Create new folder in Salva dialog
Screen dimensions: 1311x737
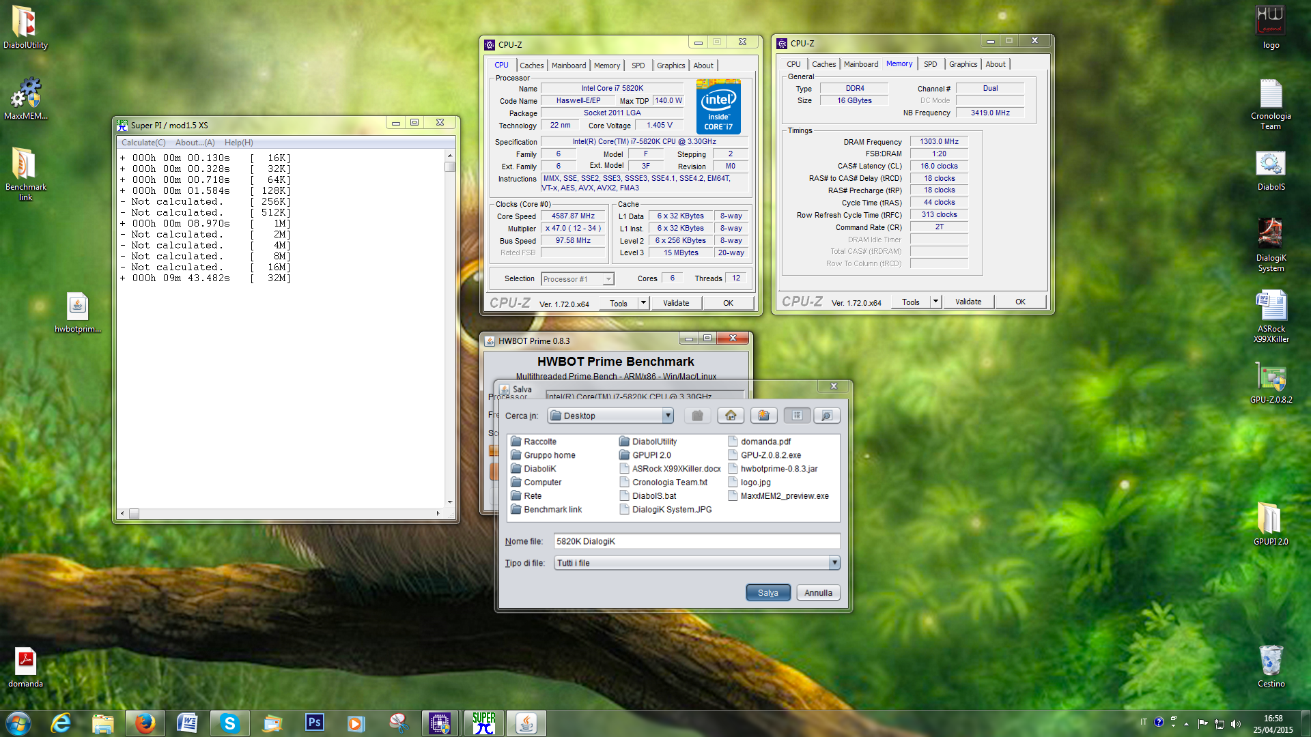(x=763, y=416)
